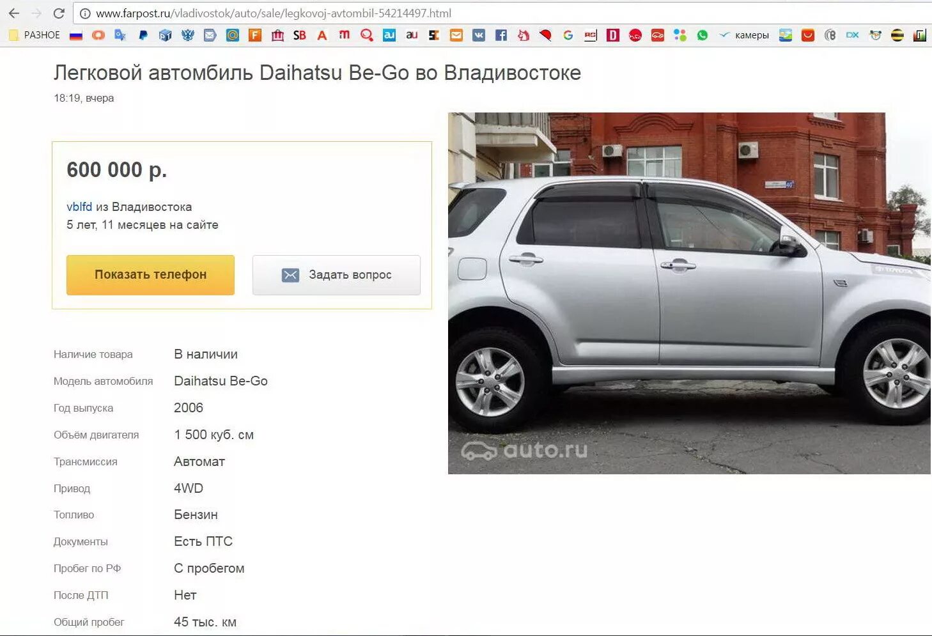Click the Модель автомобиля value Daihatsu Be-Go
The height and width of the screenshot is (636, 932).
pyautogui.click(x=221, y=381)
